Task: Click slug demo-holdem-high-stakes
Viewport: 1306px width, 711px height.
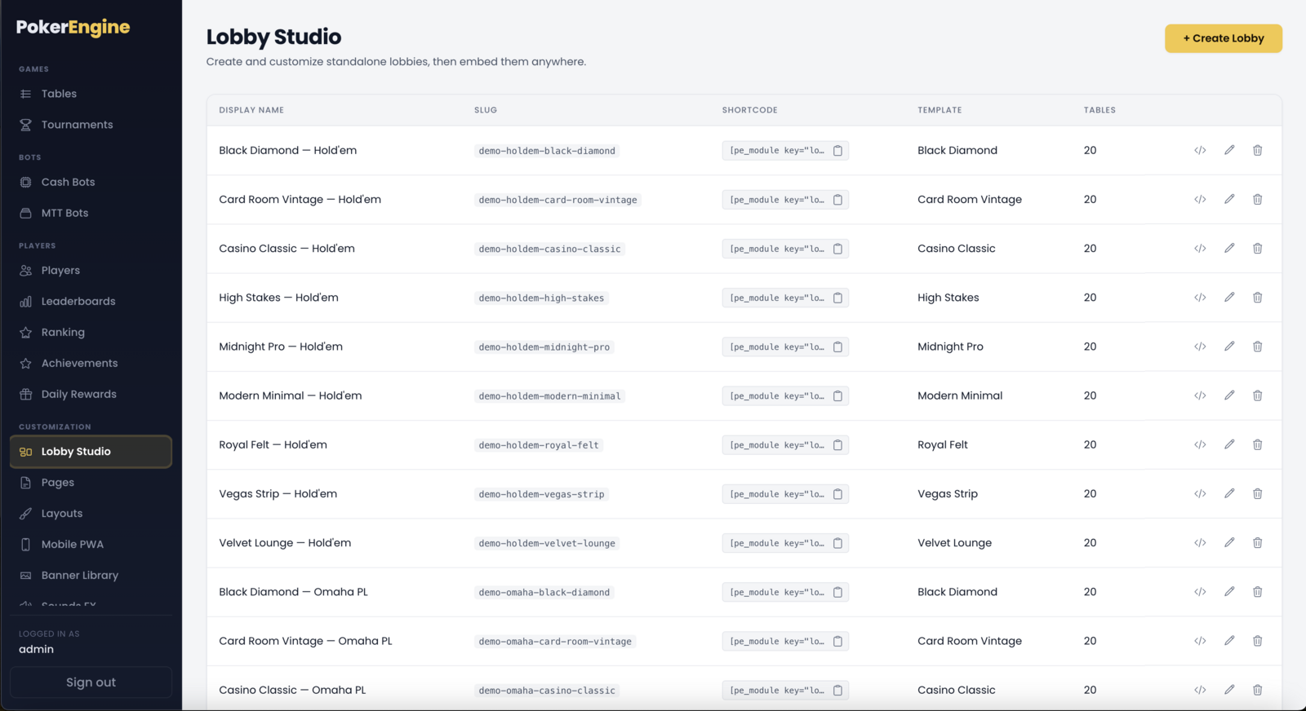Action: coord(541,298)
